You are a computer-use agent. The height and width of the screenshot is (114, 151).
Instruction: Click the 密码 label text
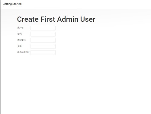(x=20, y=34)
